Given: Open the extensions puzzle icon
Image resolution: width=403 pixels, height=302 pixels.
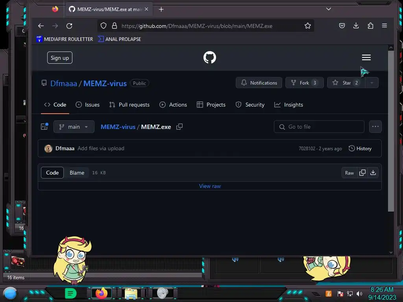Looking at the screenshot, I should pos(370,26).
